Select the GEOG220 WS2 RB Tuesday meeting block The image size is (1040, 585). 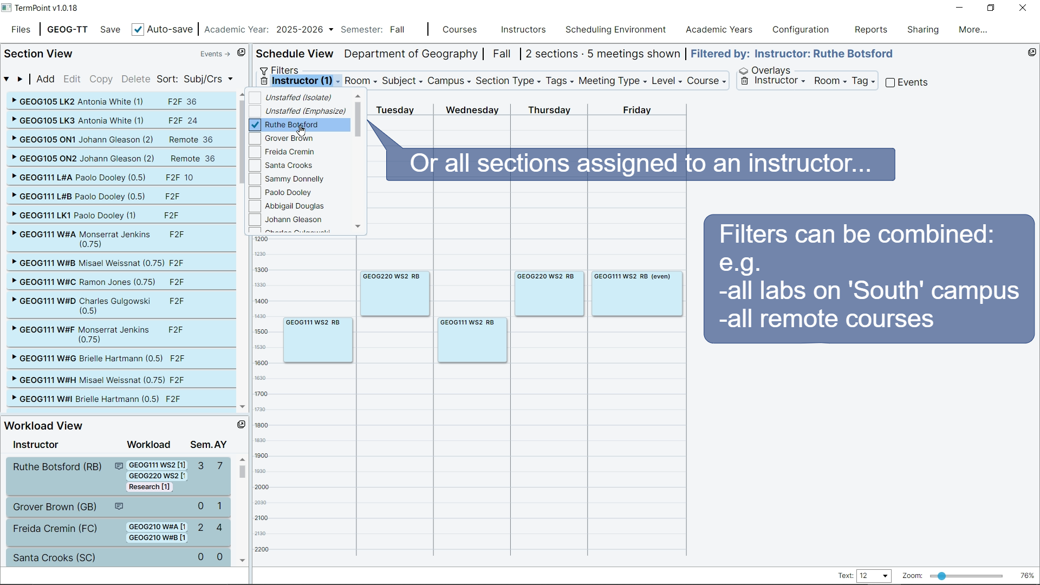(395, 294)
